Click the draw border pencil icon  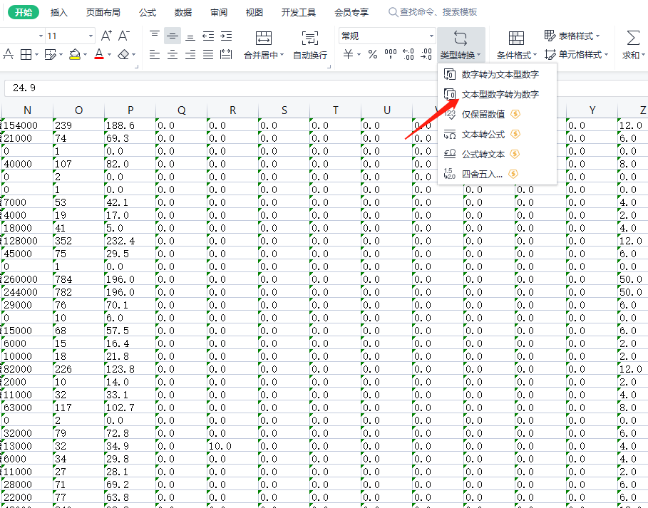(50, 54)
